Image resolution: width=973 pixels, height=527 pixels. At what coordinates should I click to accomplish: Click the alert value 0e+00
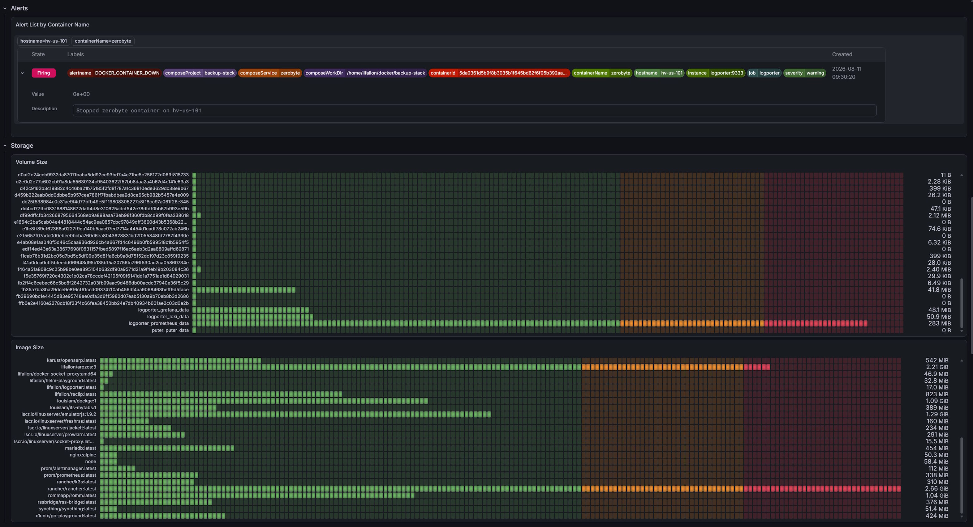81,94
